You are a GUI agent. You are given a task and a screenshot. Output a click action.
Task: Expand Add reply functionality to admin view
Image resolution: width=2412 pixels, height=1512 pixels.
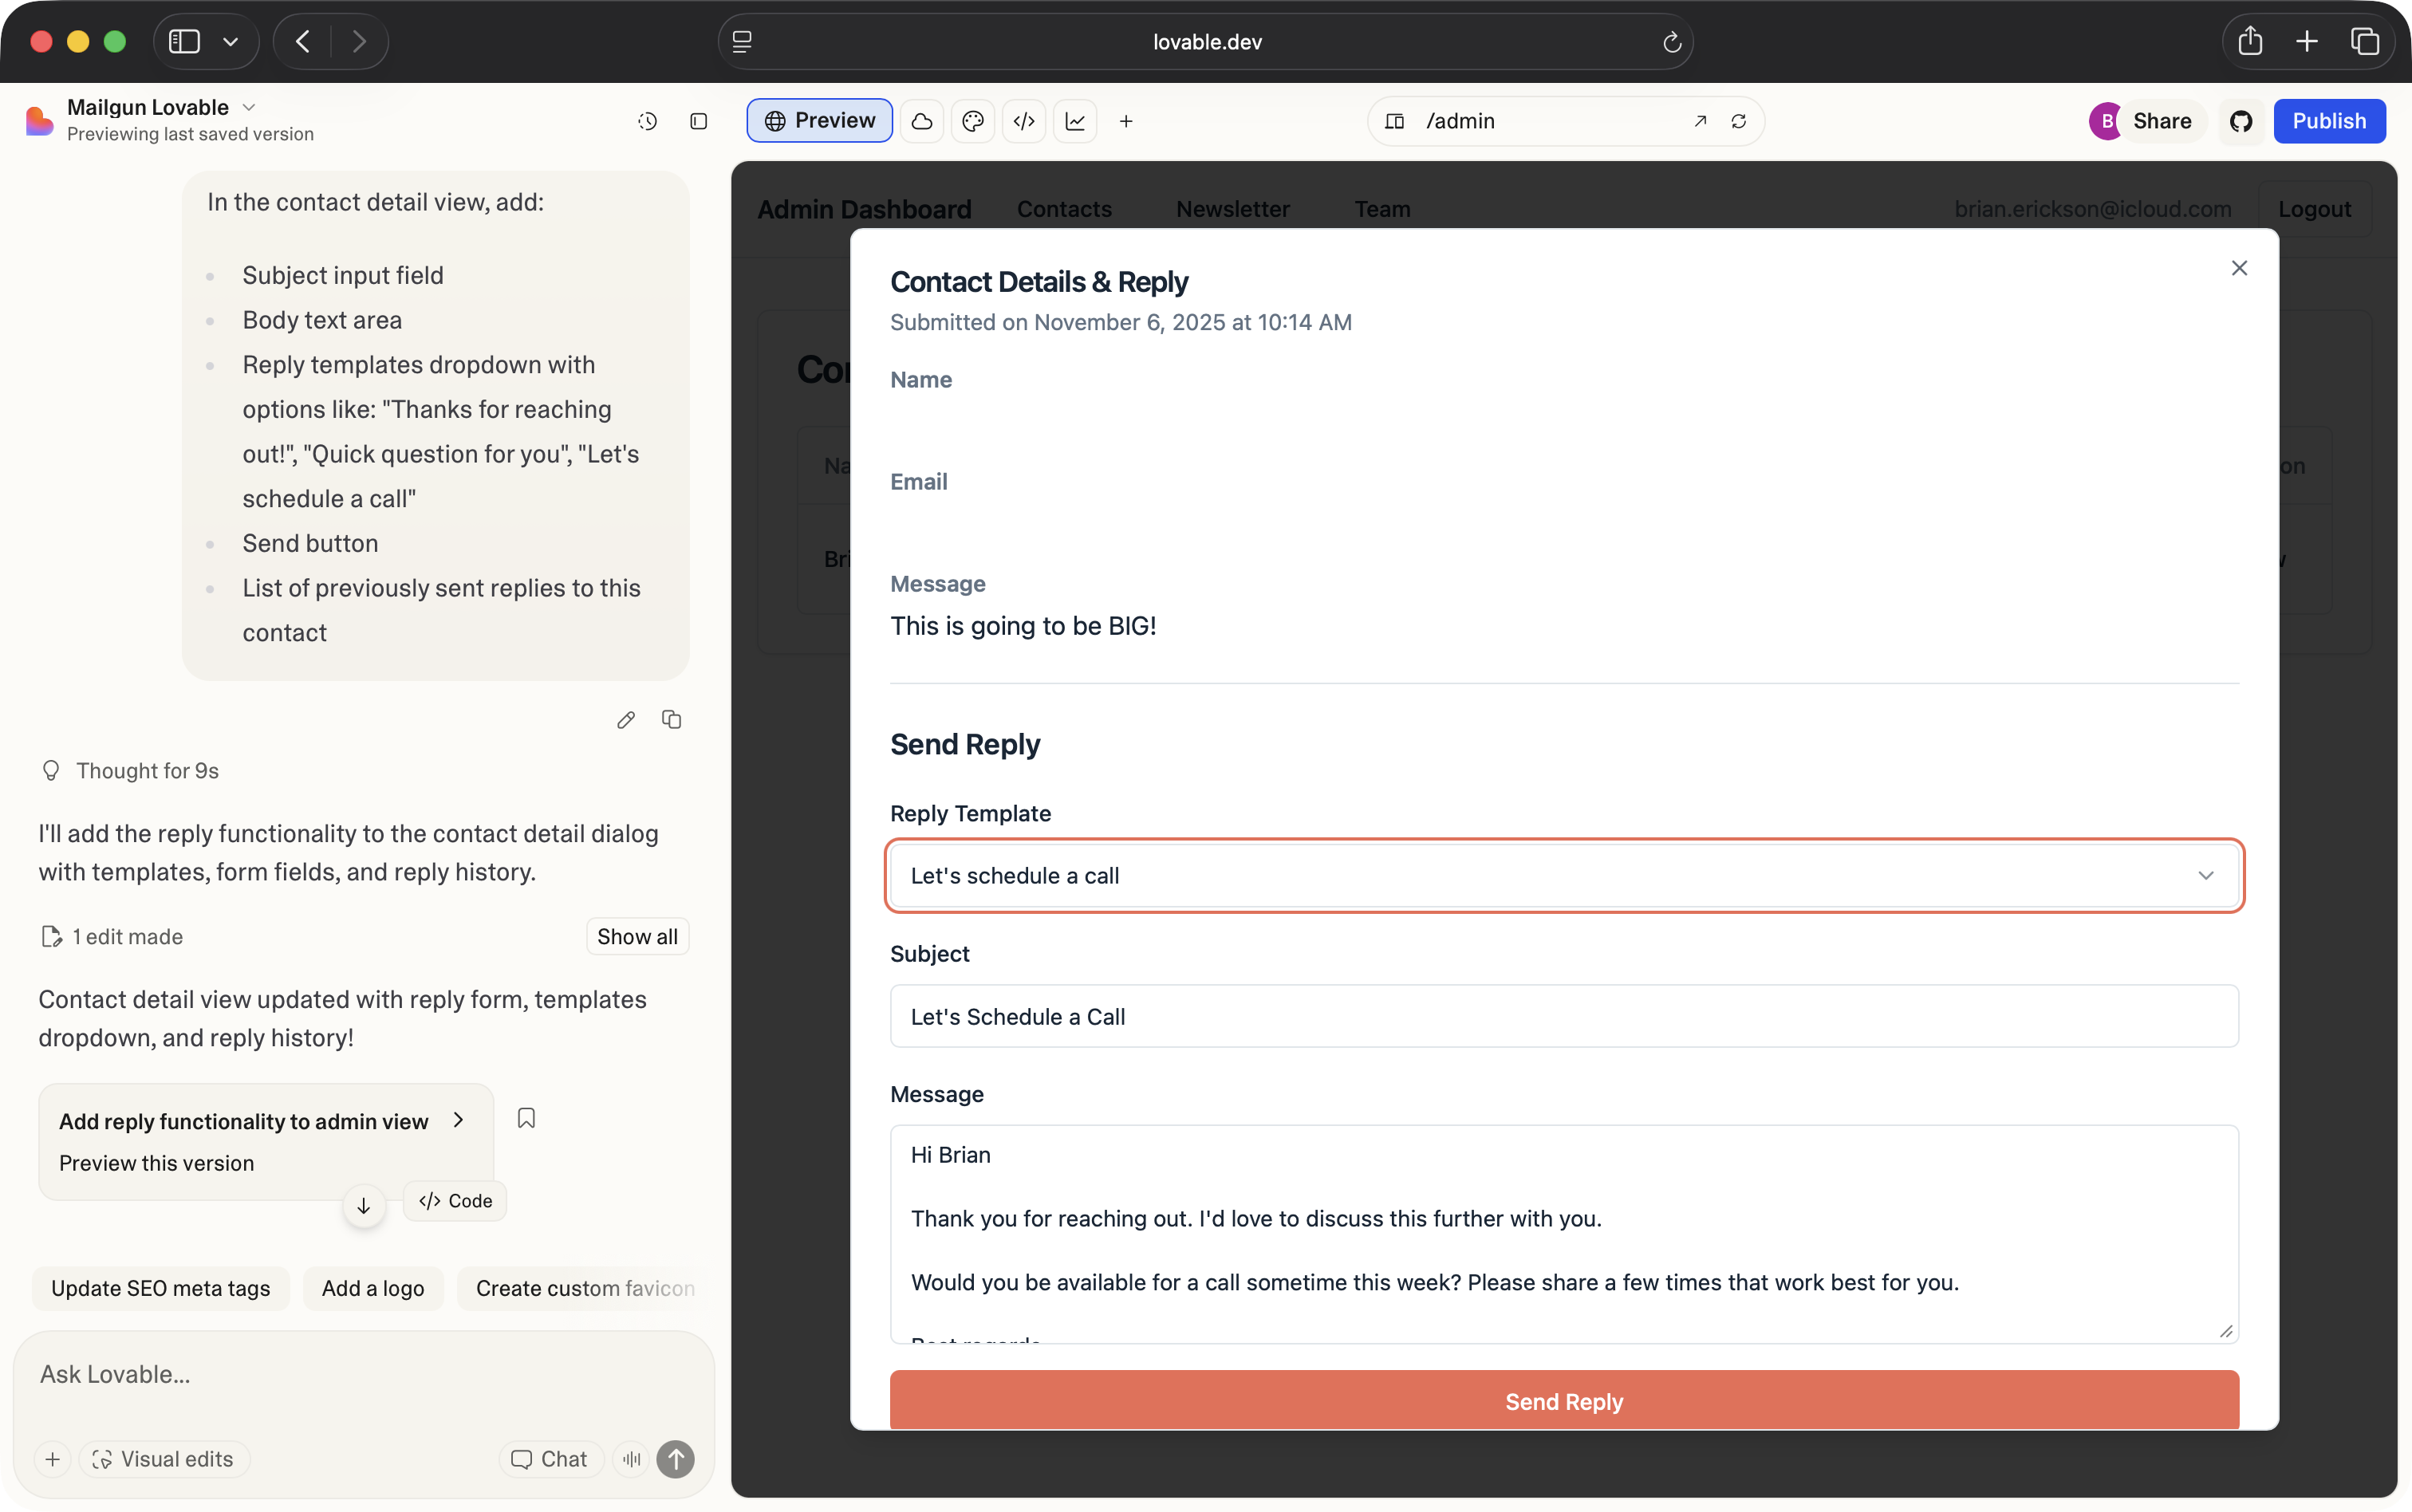coord(459,1120)
